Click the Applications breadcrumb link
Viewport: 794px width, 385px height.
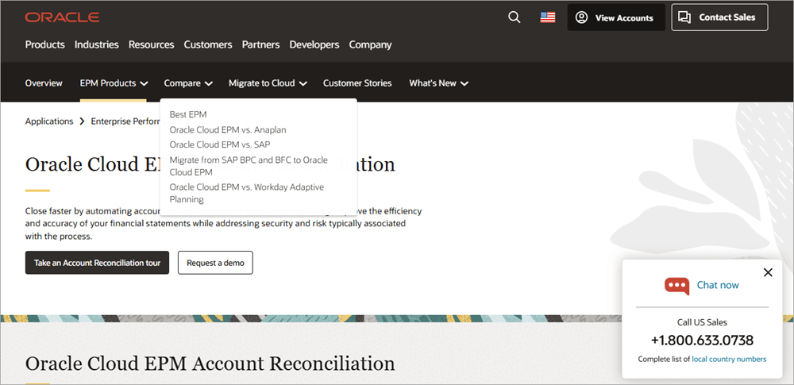click(49, 121)
